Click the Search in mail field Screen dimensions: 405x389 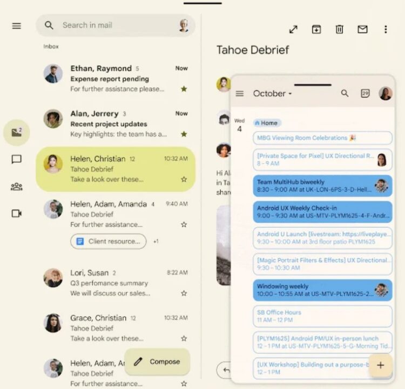tap(116, 25)
